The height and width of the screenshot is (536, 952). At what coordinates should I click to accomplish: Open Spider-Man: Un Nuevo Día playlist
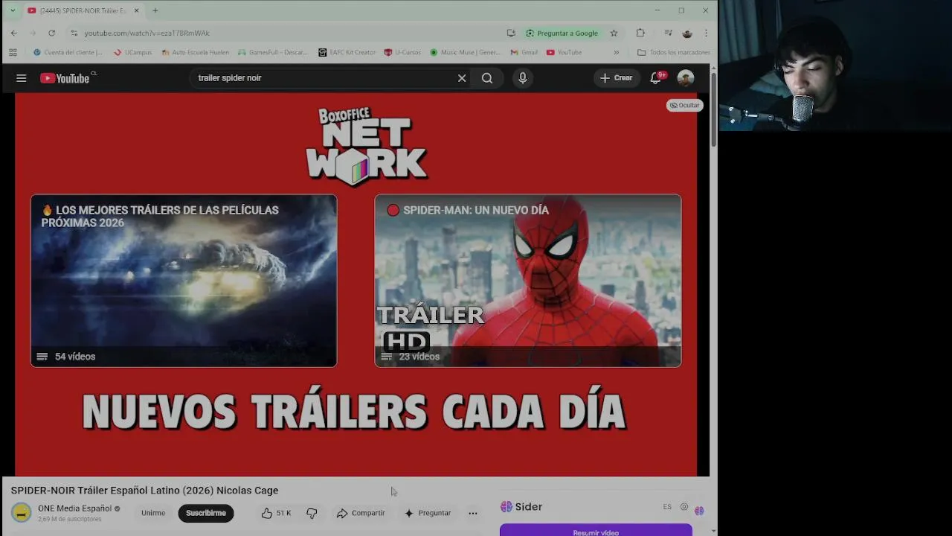528,281
